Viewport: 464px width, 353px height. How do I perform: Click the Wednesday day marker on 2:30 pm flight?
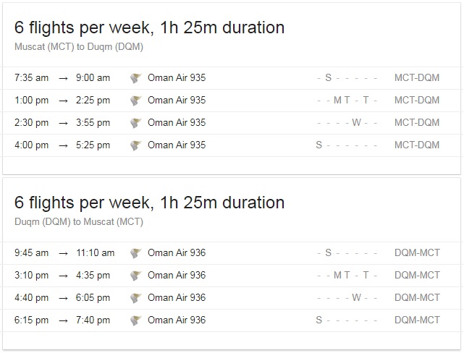(x=357, y=122)
